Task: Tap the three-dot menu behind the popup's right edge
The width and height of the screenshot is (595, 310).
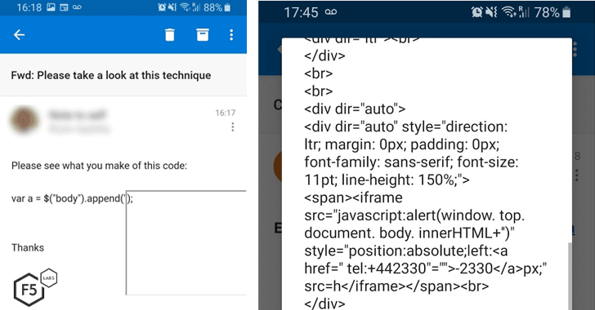Action: 575,49
